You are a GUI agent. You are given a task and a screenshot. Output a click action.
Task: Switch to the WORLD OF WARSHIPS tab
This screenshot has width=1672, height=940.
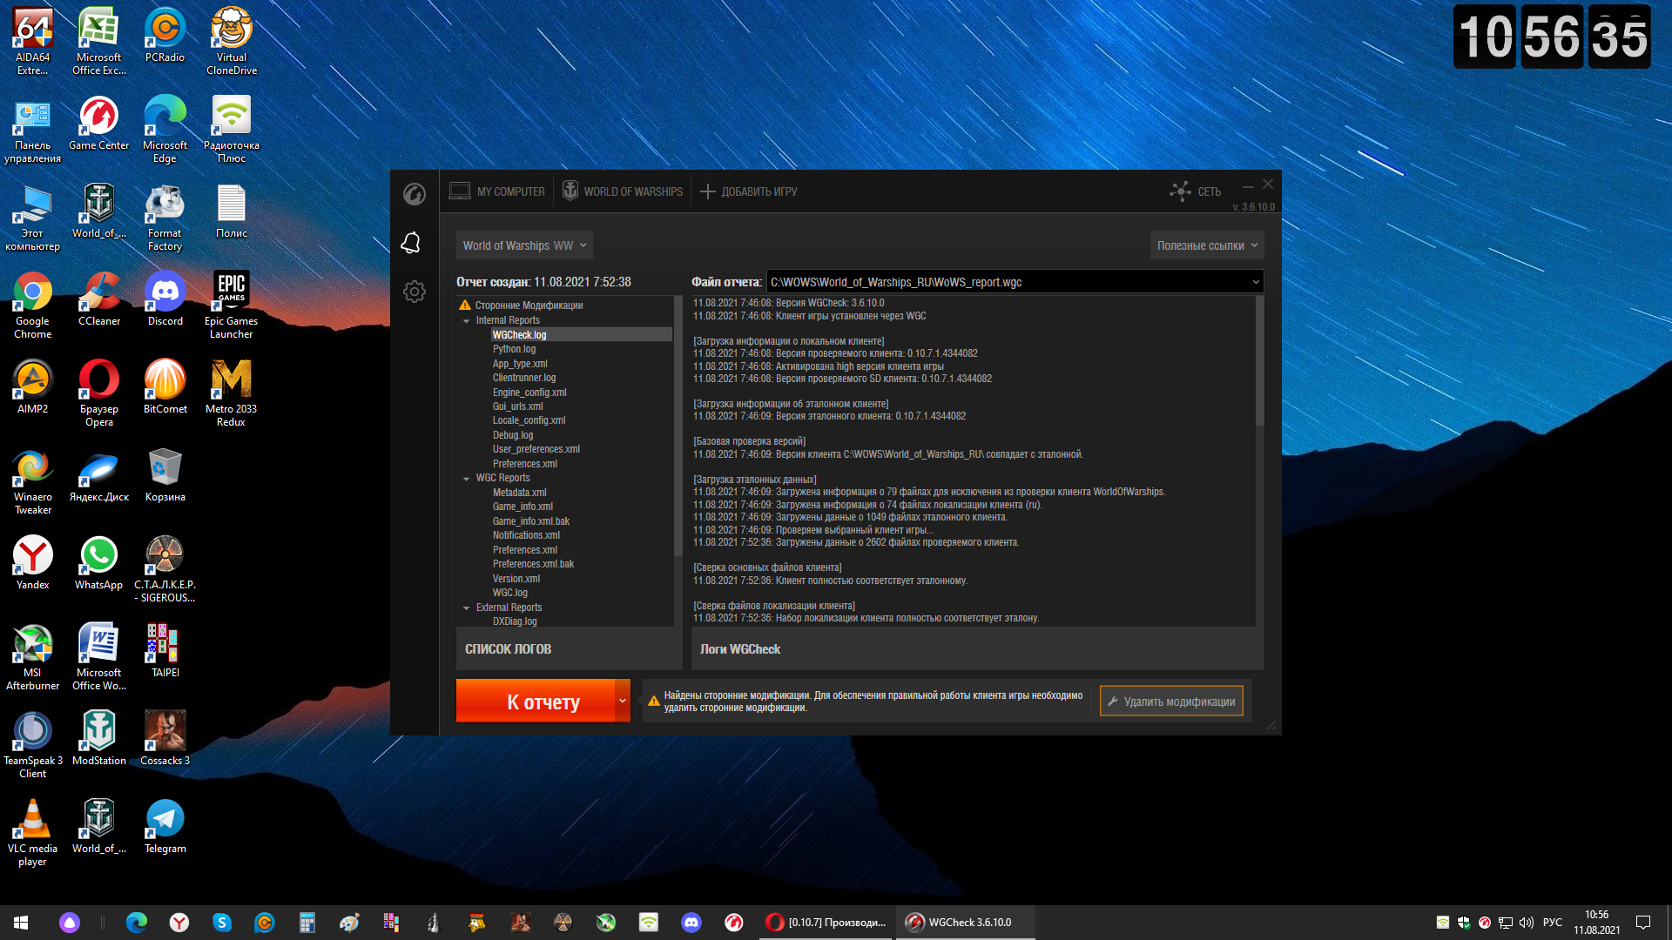click(x=623, y=191)
